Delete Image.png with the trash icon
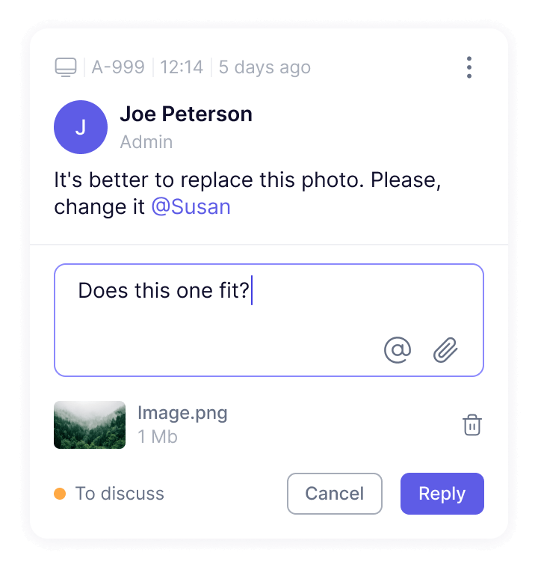The image size is (538, 570). pyautogui.click(x=472, y=425)
